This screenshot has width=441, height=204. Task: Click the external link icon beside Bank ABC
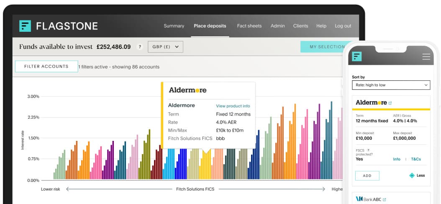pyautogui.click(x=385, y=199)
